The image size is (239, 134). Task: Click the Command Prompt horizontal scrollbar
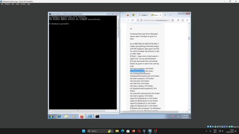(x=78, y=111)
